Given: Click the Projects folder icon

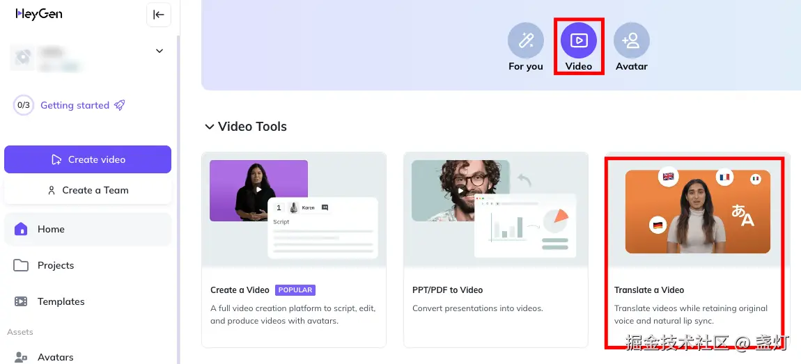Looking at the screenshot, I should point(21,265).
